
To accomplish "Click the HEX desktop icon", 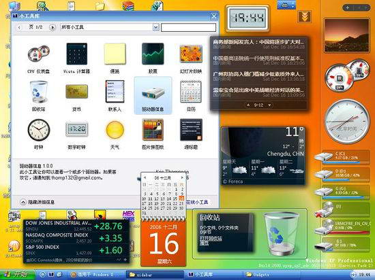I will point(128,215).
